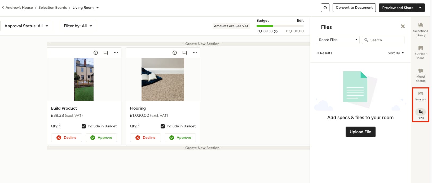The width and height of the screenshot is (432, 183).
Task: Toggle Include in Budget for Build Product
Action: tap(84, 126)
